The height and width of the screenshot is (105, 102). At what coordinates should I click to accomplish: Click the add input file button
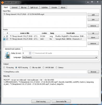93,15
